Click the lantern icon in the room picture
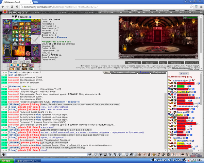Screen dimensions: 204x163 [x=125, y=47]
